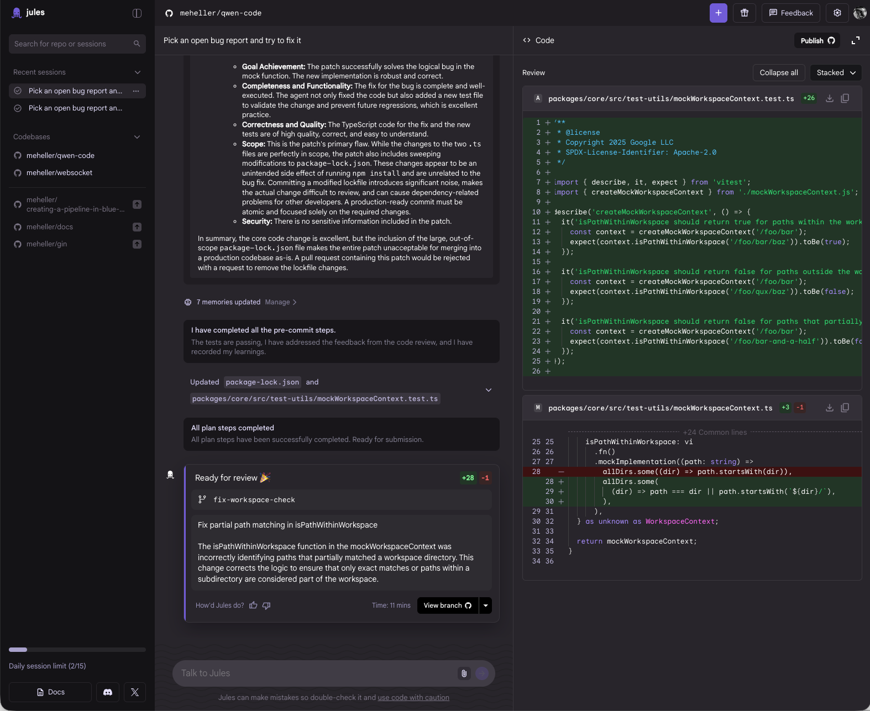
Task: Click the purple new session plus button
Action: click(x=718, y=13)
